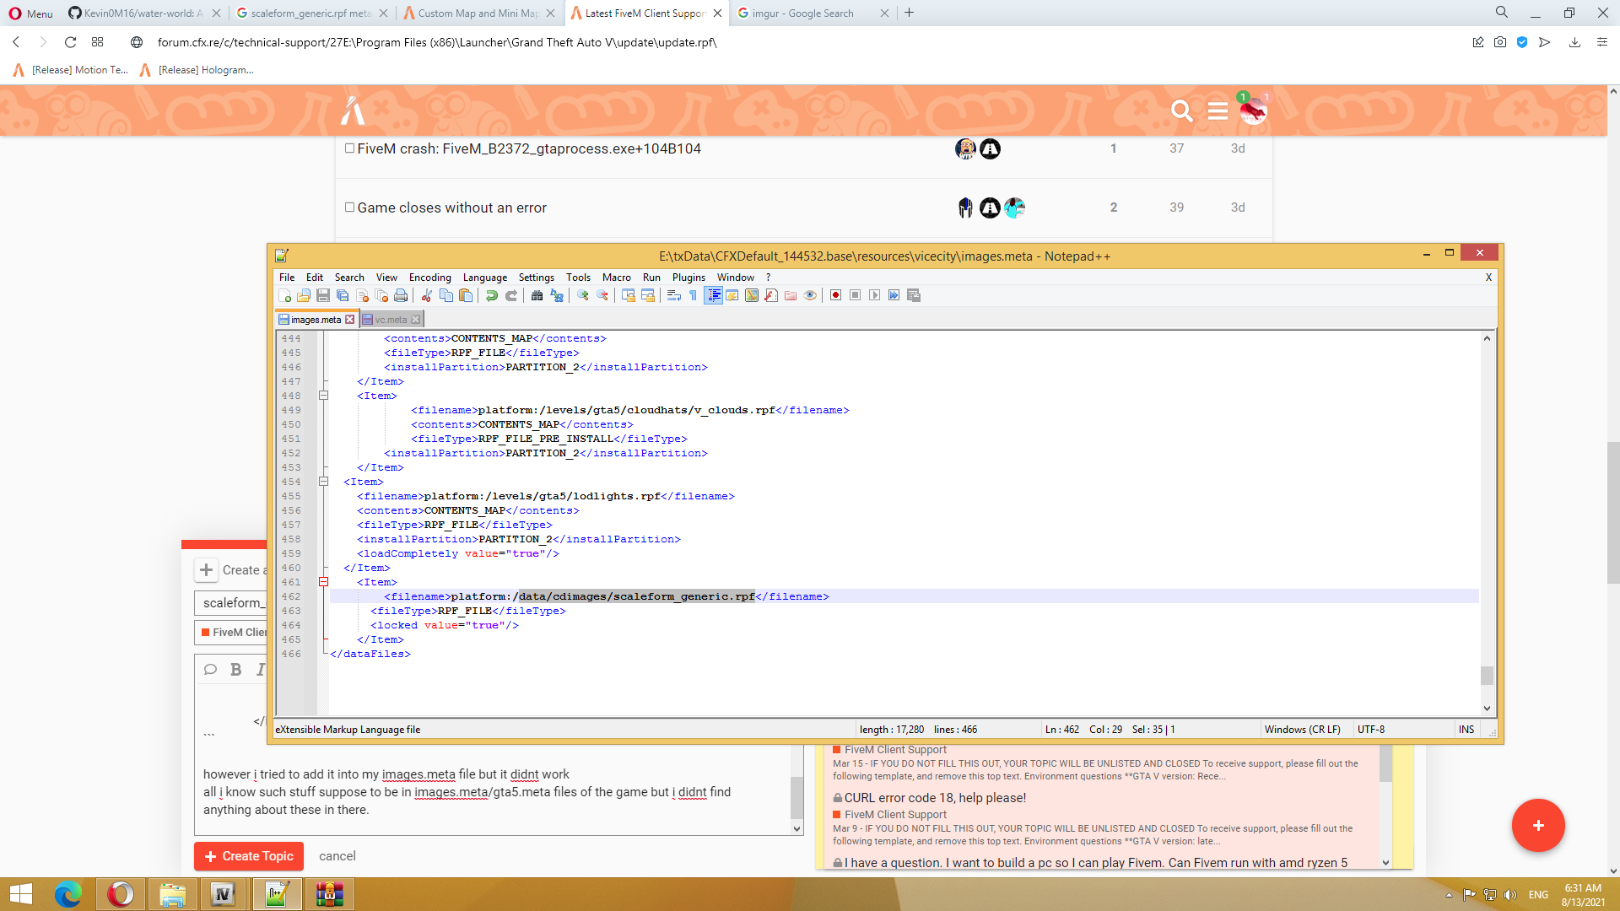
Task: Open Folder as Workspace icon
Action: pyautogui.click(x=790, y=295)
